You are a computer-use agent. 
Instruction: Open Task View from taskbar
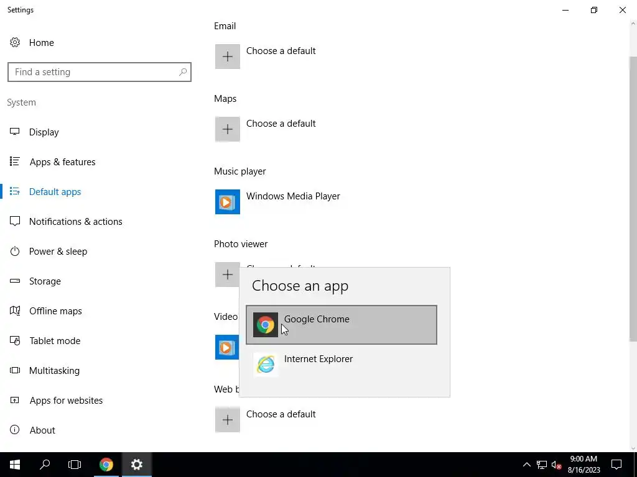[x=75, y=465]
